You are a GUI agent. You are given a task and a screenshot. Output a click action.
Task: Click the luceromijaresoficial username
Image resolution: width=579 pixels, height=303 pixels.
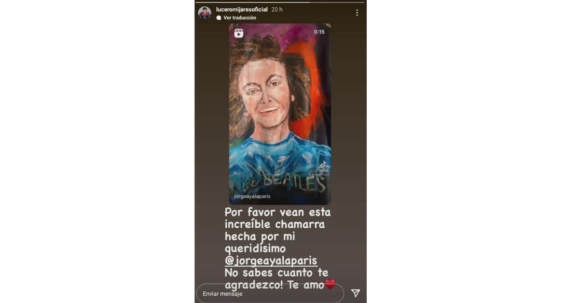coord(242,10)
